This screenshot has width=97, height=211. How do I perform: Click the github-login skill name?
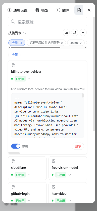point(20,194)
